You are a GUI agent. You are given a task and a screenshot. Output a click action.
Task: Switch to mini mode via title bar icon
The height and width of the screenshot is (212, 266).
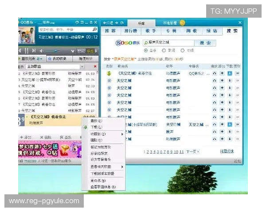[82, 23]
